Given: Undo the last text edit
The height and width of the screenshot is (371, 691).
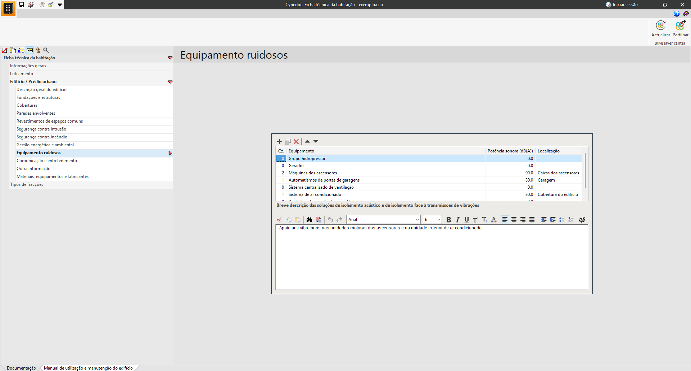Looking at the screenshot, I should click(x=330, y=220).
